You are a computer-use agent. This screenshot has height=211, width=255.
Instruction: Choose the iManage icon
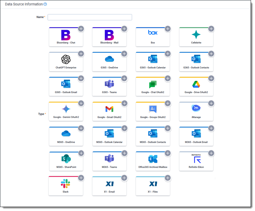[x=196, y=108]
